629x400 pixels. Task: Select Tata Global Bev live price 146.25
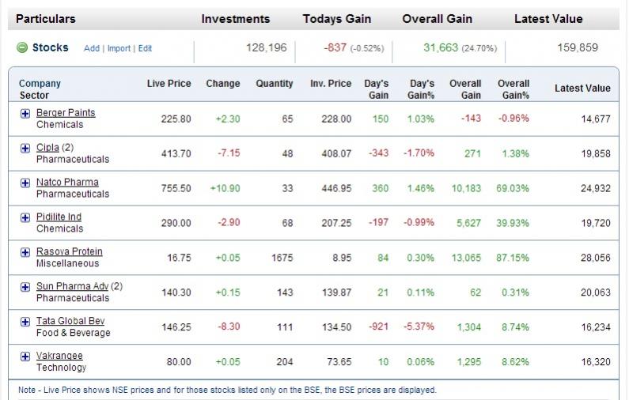[176, 327]
